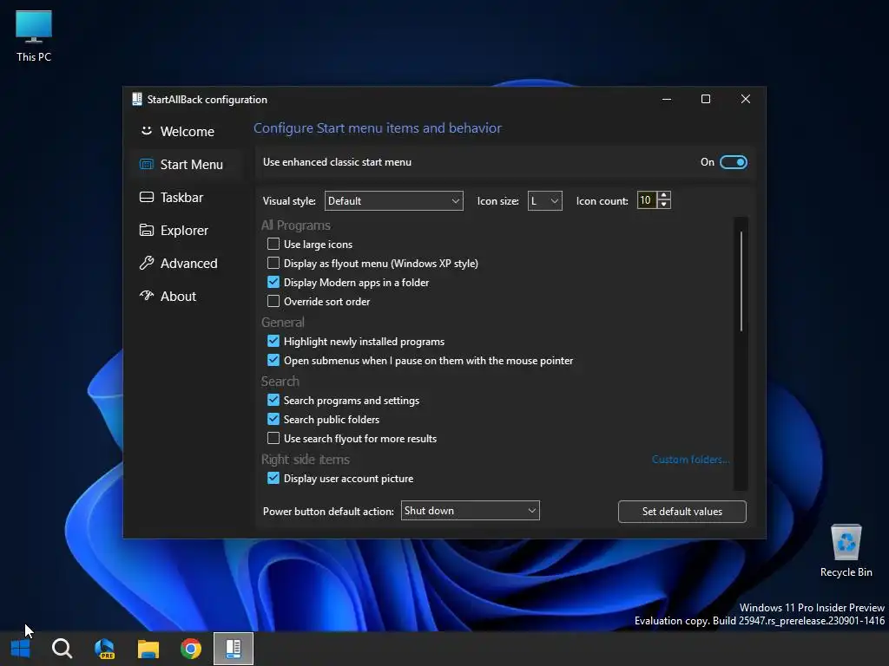Go to the Welcome page

click(188, 132)
